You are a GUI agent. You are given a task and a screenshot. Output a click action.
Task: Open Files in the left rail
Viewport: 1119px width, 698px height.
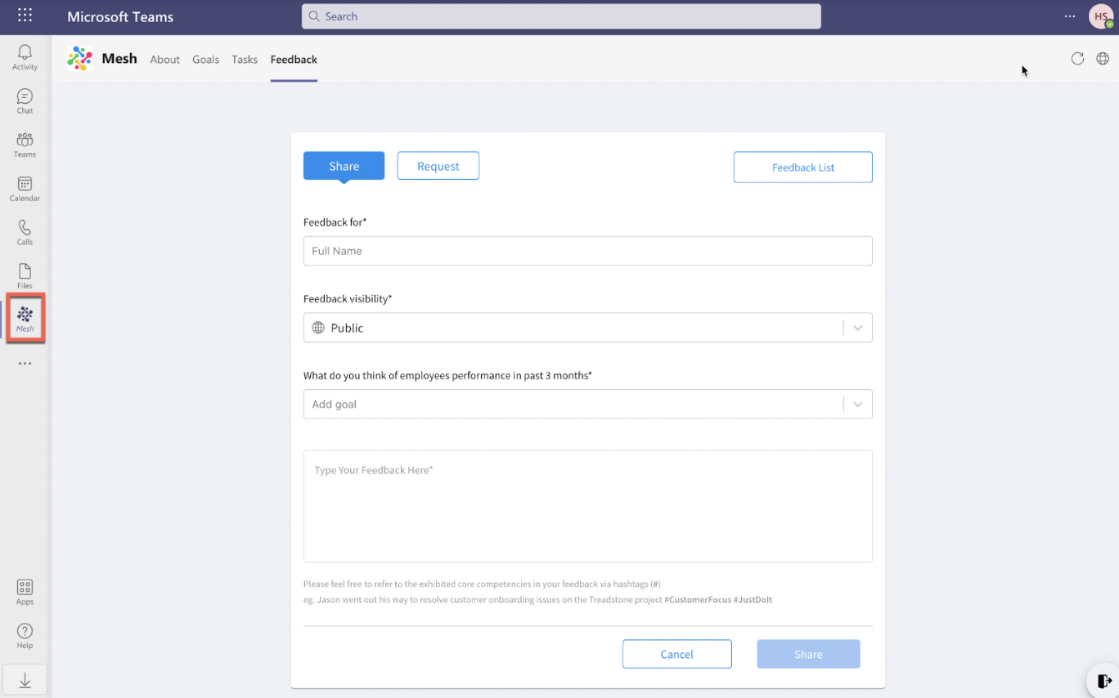tap(25, 276)
